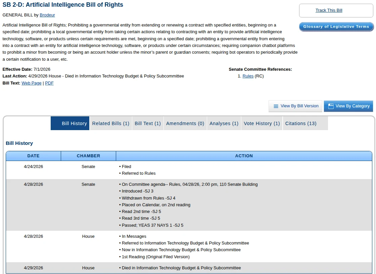Screen dimensions: 376x274
Task: Open the Bill Text (1) tab
Action: coord(148,123)
